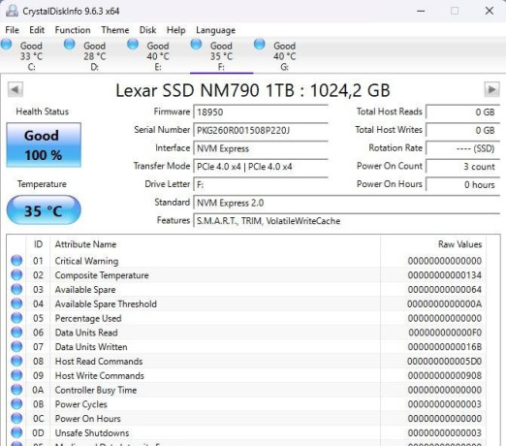Go to next disk with right arrow
This screenshot has height=446, width=506.
(491, 89)
